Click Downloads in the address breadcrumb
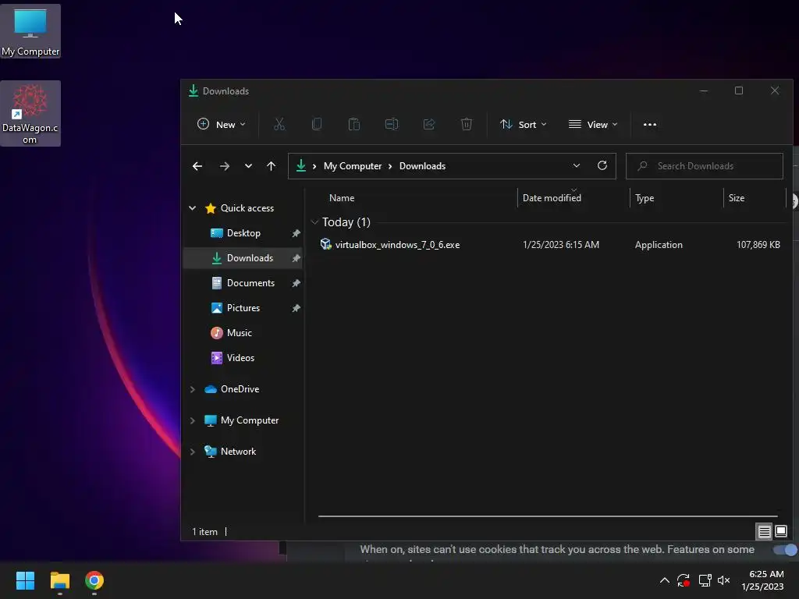Viewport: 799px width, 599px height. pos(422,166)
